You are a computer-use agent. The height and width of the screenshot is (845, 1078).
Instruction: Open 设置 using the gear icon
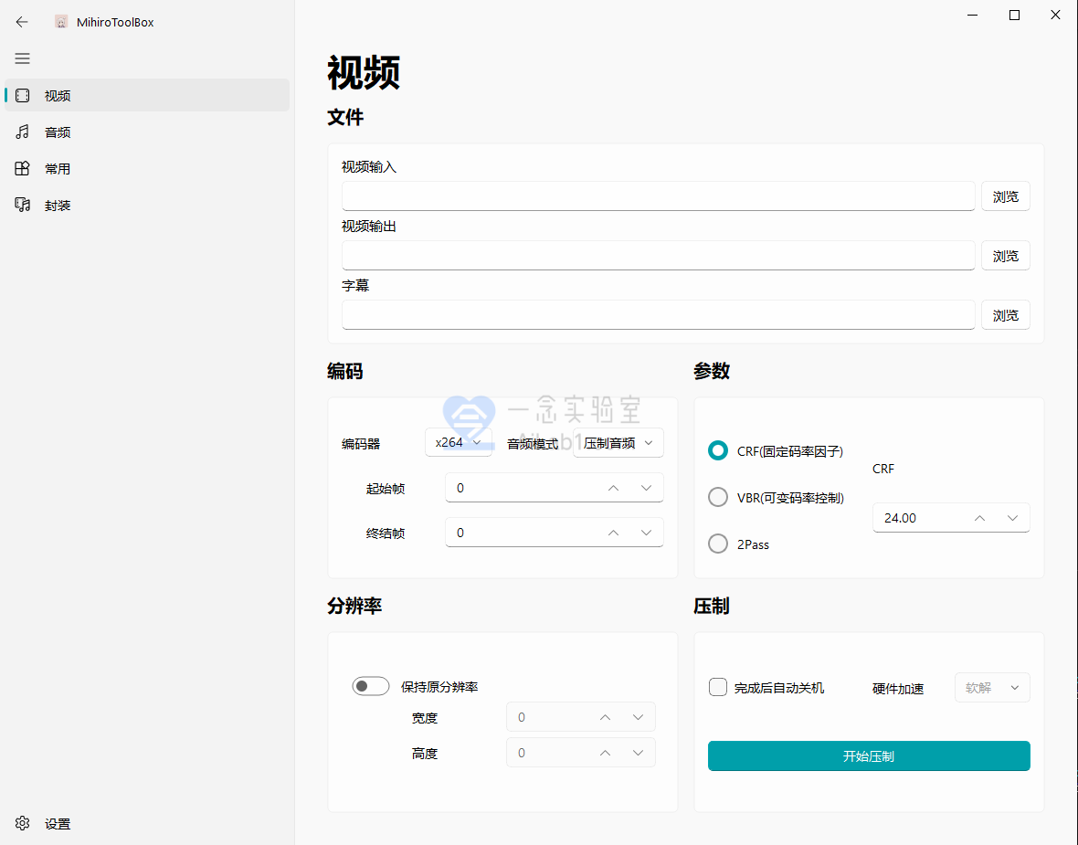click(x=21, y=823)
